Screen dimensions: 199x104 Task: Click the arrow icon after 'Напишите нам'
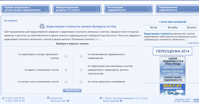(x=68, y=101)
